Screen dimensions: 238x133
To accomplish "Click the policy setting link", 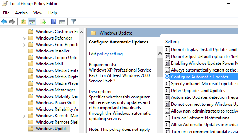I will click(x=110, y=54).
